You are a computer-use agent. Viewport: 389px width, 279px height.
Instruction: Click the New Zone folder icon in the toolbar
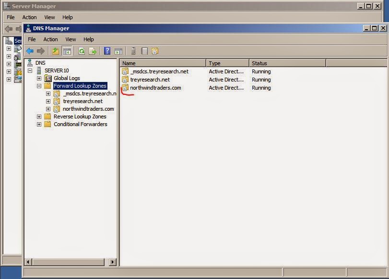(155, 51)
